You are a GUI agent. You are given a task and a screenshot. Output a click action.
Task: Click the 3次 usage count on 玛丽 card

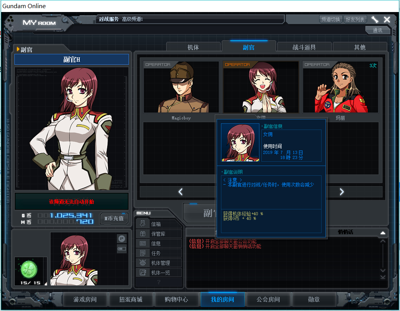[373, 66]
